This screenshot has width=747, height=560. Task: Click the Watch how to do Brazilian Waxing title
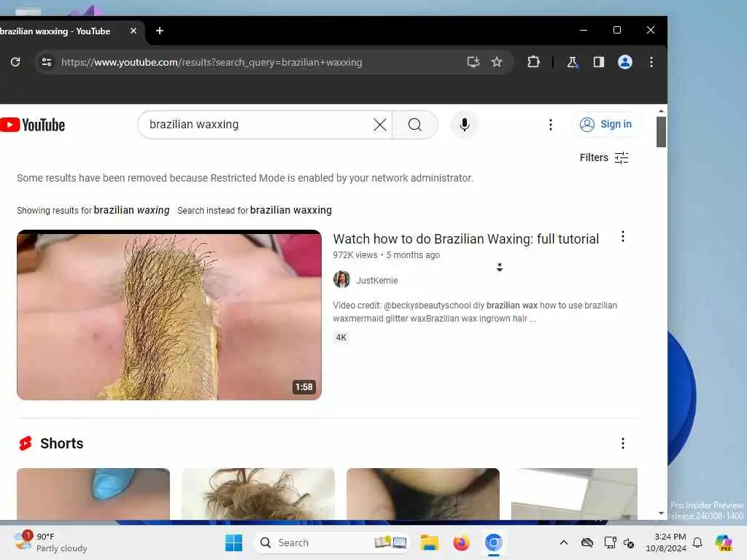coord(465,238)
